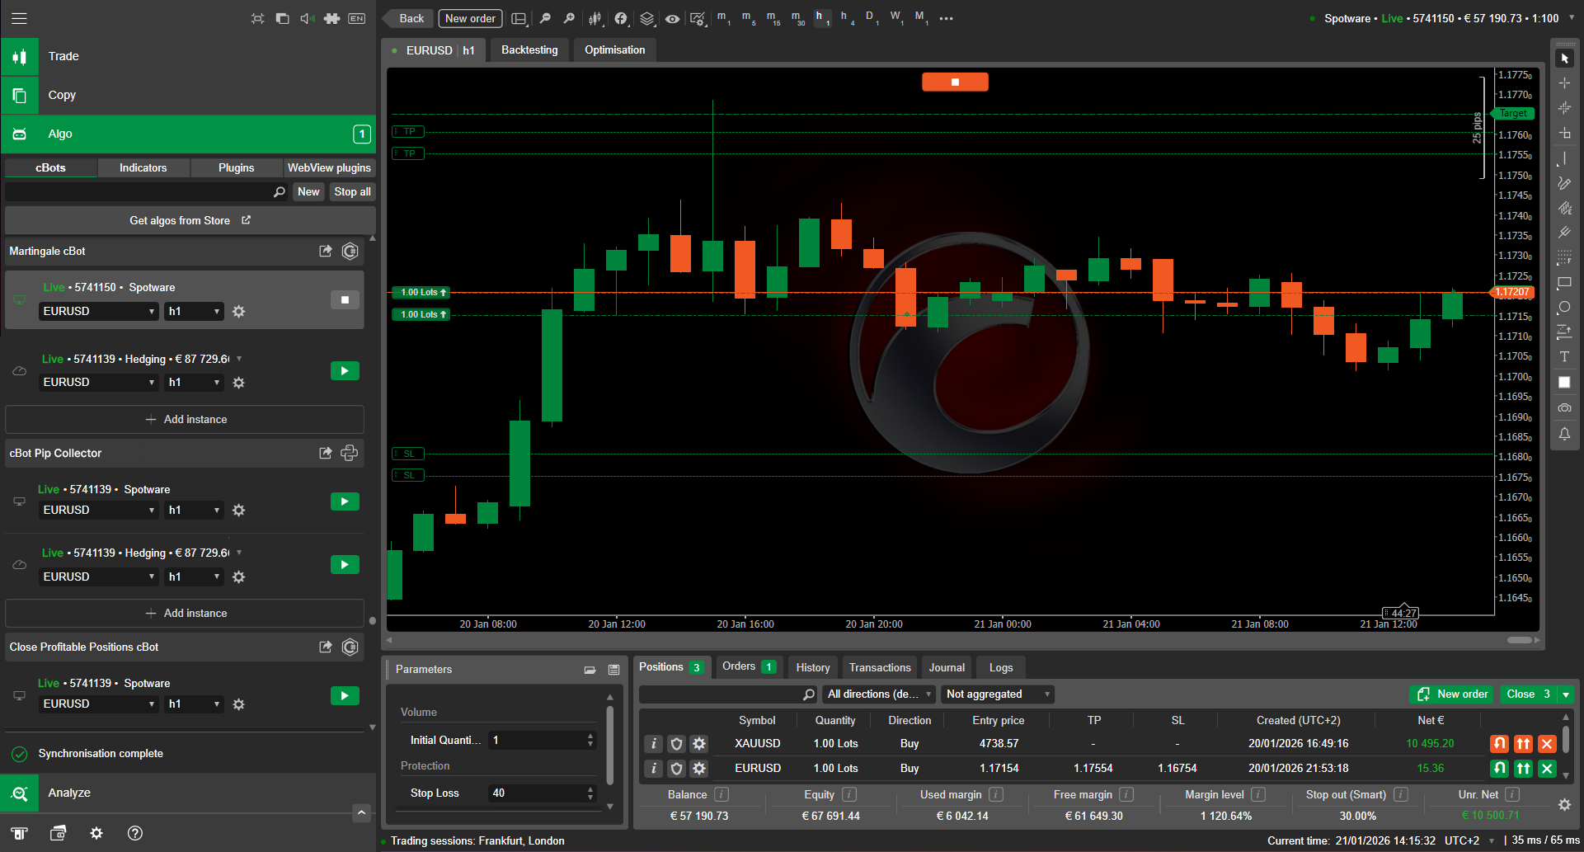Take a chart snapshot with the camera icon

click(1565, 407)
